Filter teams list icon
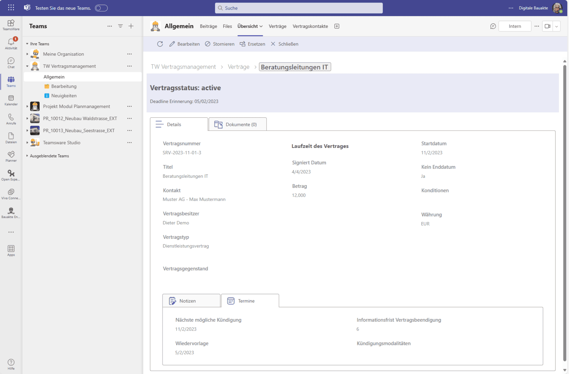 [x=121, y=26]
